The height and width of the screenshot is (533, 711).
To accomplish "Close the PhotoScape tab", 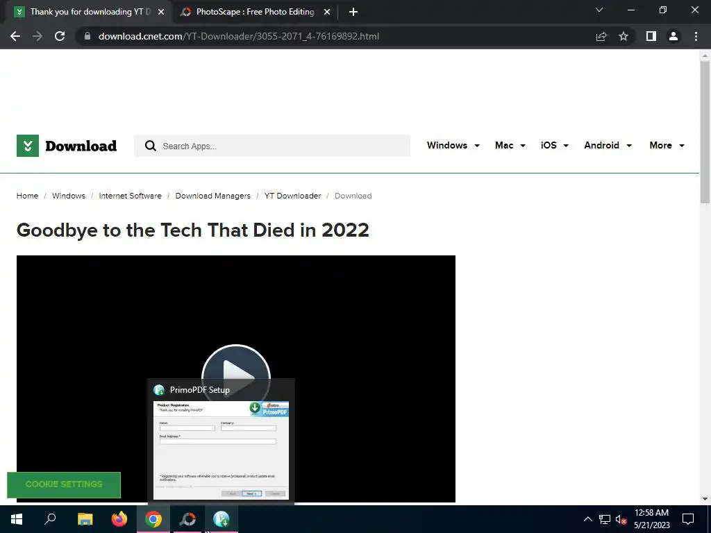I will tap(327, 12).
